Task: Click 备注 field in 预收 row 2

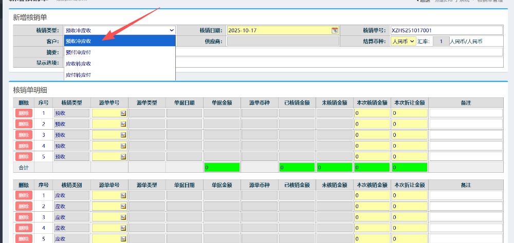Action: 466,124
